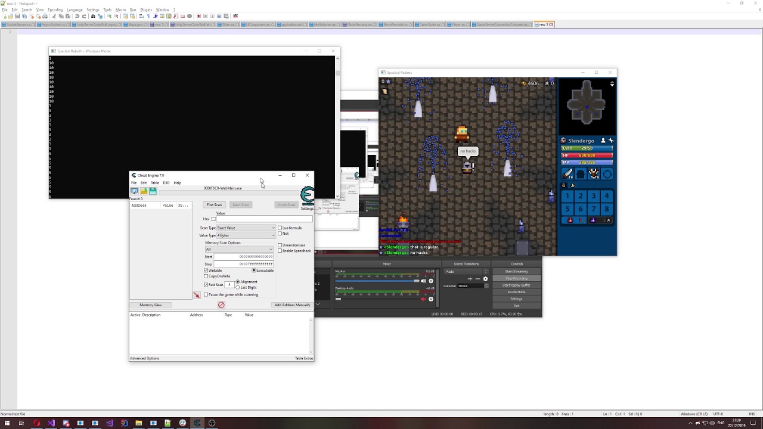Click the print icon in Notepad++ toolbar
This screenshot has width=763, height=429.
[45, 16]
